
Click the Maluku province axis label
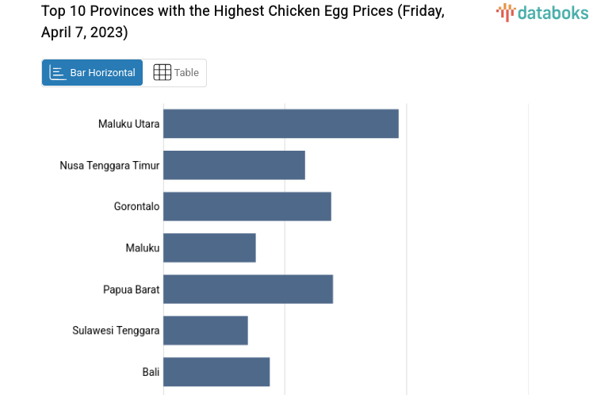[143, 248]
